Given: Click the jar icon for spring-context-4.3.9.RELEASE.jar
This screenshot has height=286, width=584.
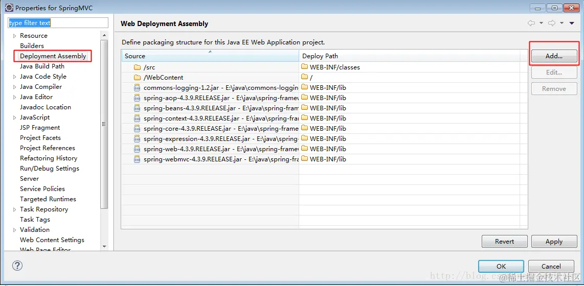Looking at the screenshot, I should tap(137, 118).
